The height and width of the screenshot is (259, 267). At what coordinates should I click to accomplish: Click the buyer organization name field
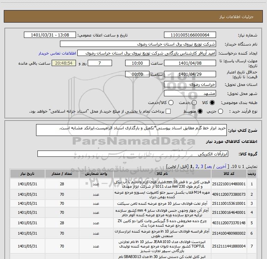point(138,44)
